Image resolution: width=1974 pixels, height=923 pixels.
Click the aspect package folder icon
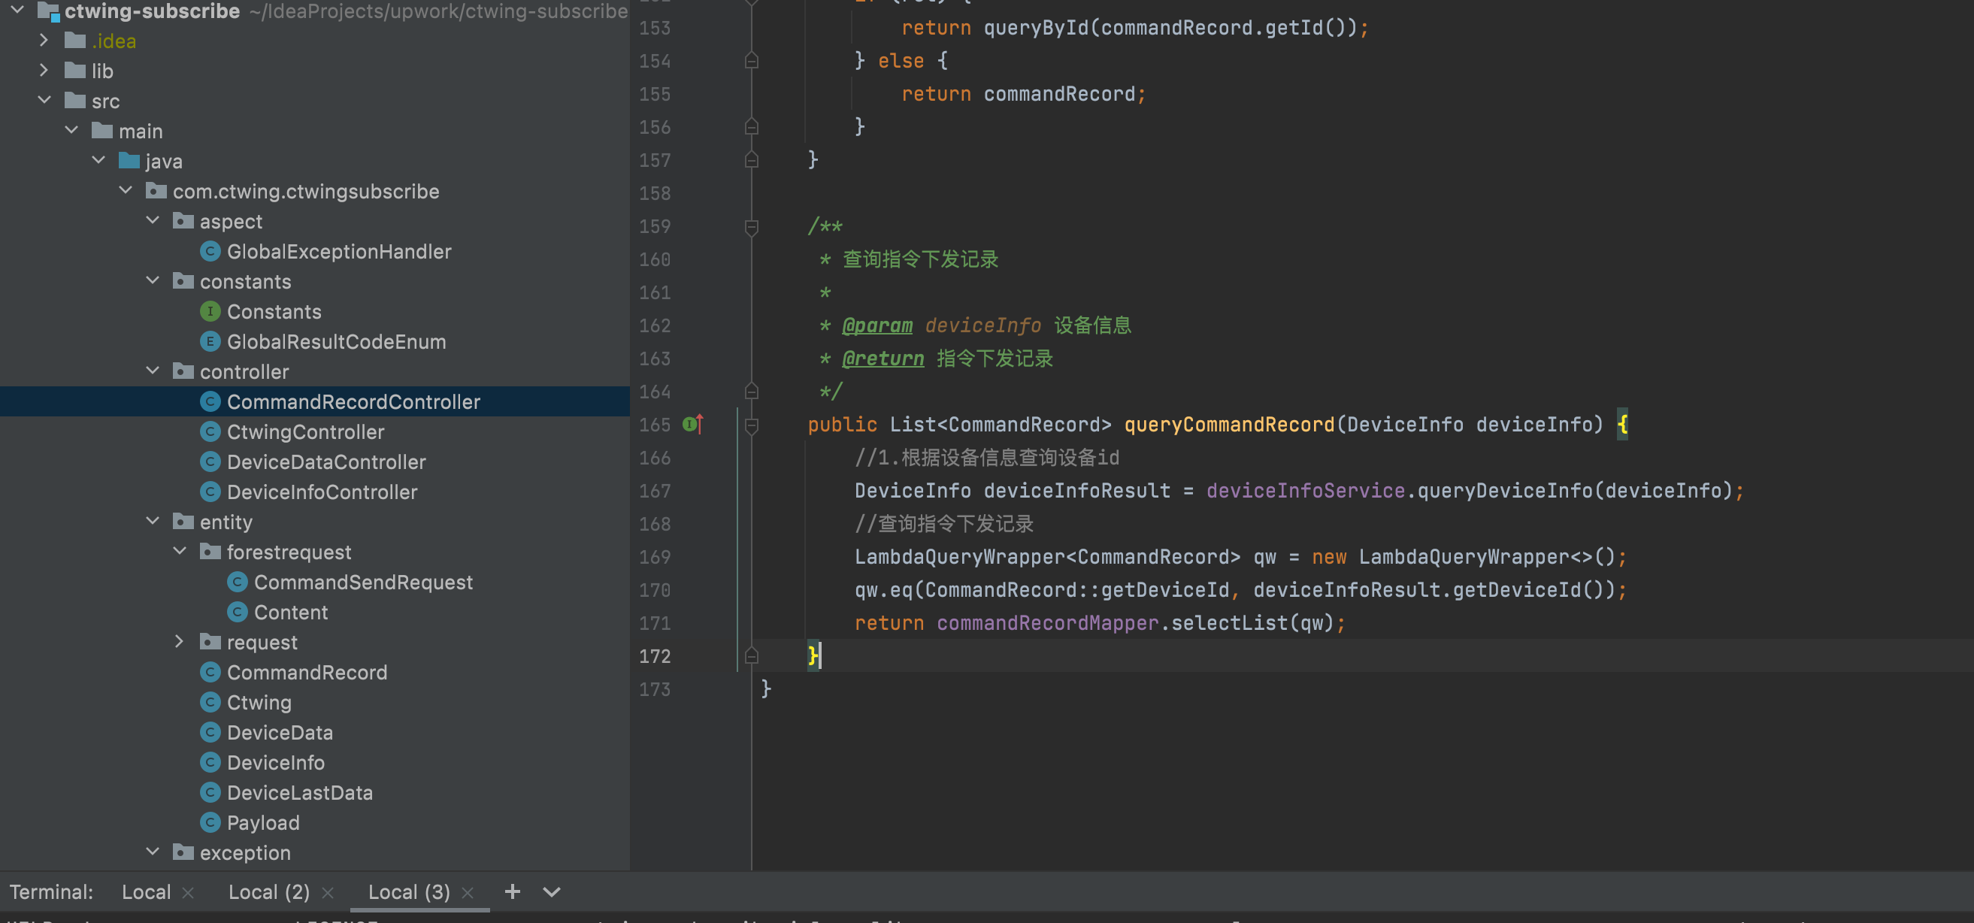point(183,222)
